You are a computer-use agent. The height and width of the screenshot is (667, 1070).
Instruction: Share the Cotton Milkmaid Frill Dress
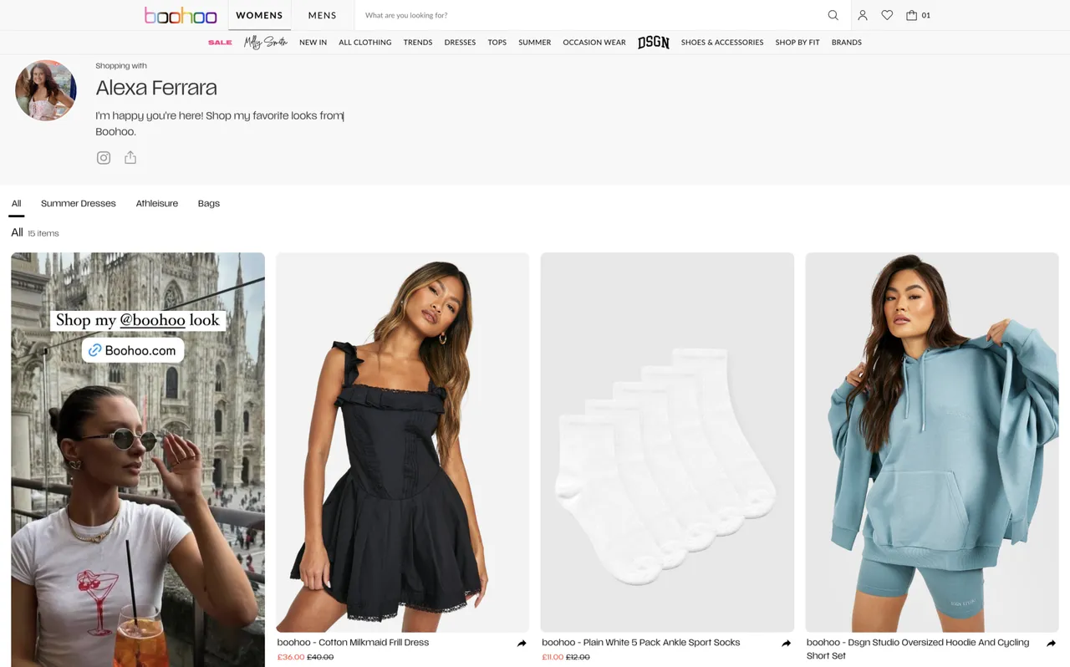522,644
